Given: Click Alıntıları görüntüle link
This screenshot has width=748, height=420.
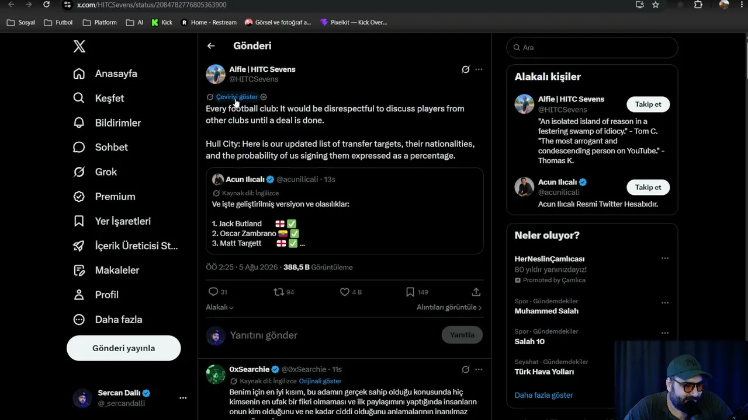Looking at the screenshot, I should [449, 307].
